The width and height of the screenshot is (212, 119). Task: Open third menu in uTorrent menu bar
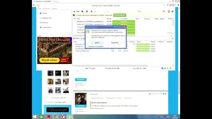click(x=54, y=8)
